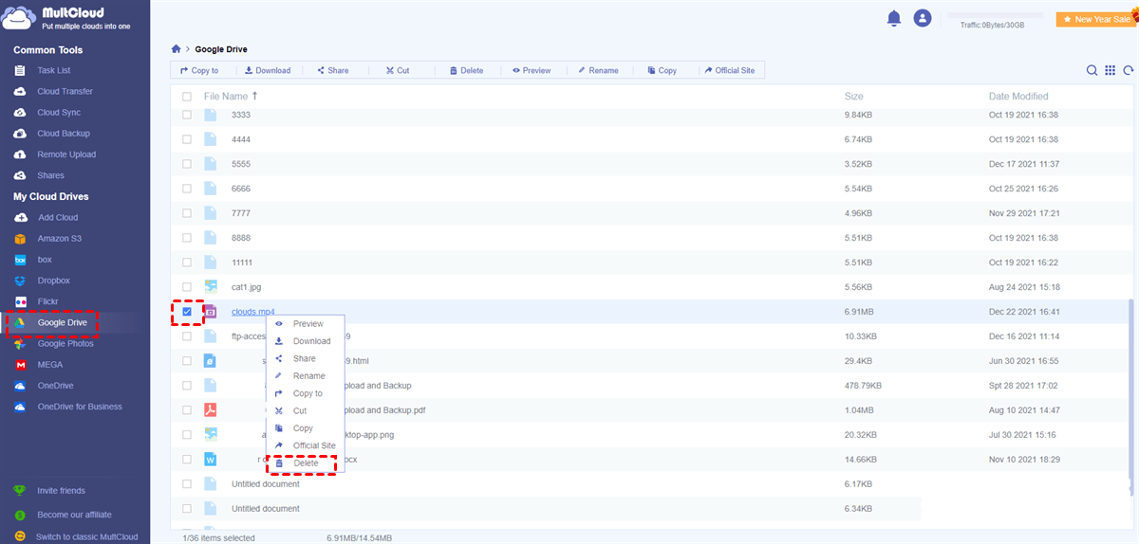Click Cut toolbar button
1139x544 pixels.
397,70
